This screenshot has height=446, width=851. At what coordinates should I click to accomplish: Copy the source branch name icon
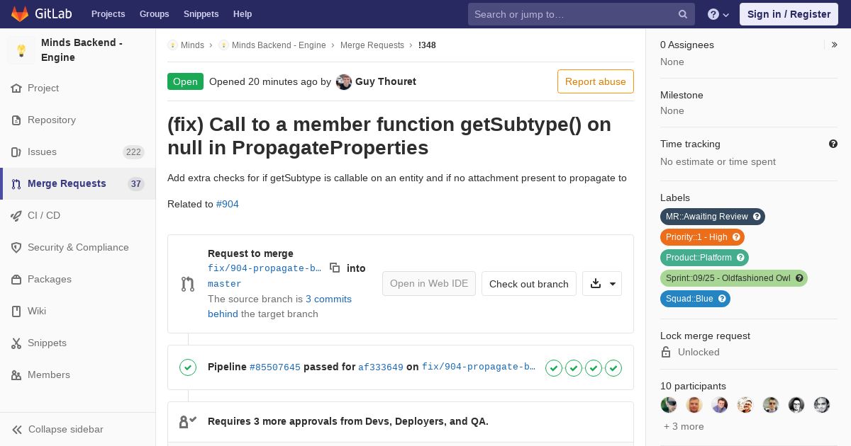pyautogui.click(x=335, y=268)
